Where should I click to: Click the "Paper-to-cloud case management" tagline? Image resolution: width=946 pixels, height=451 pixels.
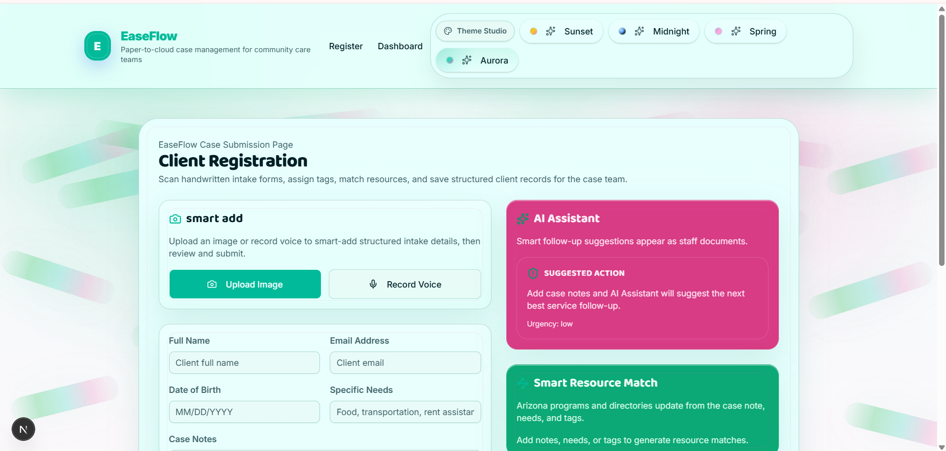click(215, 54)
